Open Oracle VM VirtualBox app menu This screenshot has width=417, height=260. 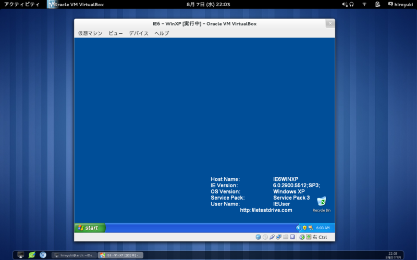tap(76, 4)
